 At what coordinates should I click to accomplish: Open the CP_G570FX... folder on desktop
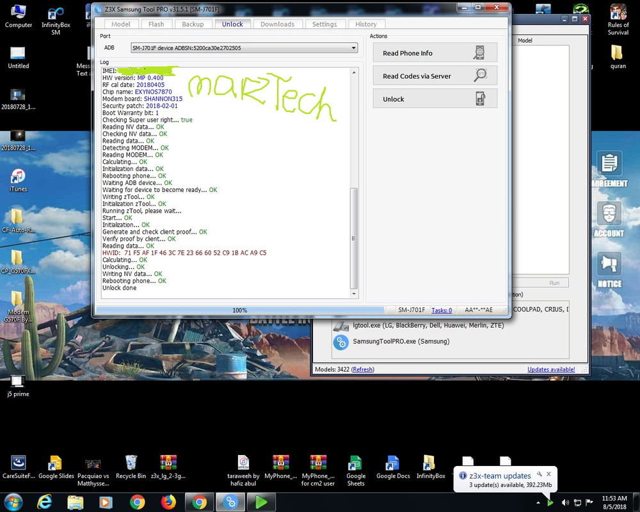pyautogui.click(x=18, y=262)
